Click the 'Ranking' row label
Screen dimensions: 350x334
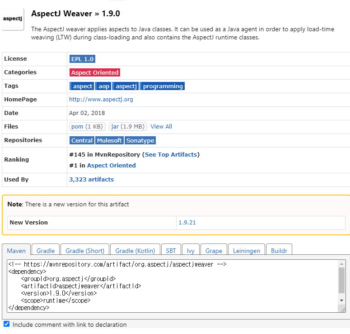pyautogui.click(x=17, y=159)
